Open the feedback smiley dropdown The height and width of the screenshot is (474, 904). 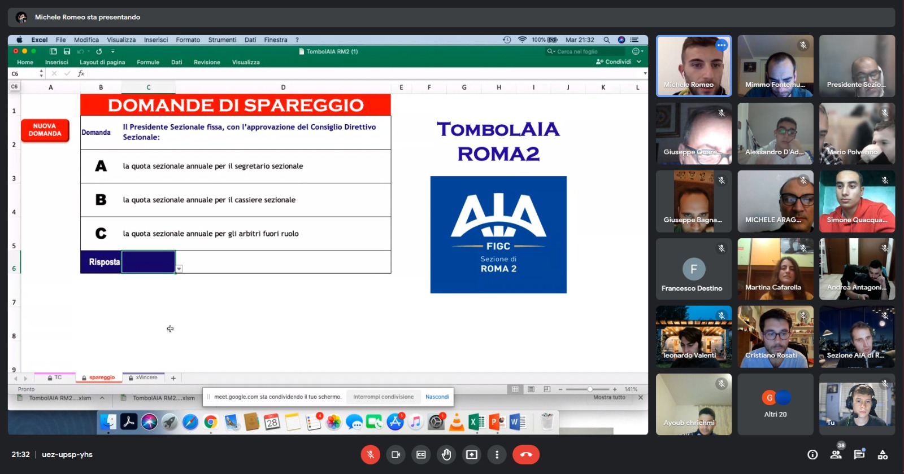pos(637,51)
